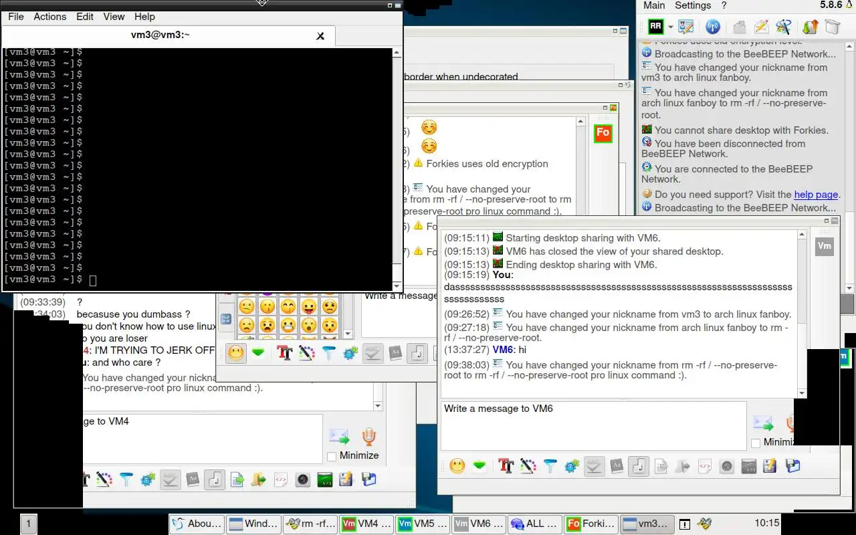
Task: Open the edit profile icon in BeeBEEP toolbar
Action: (686, 27)
